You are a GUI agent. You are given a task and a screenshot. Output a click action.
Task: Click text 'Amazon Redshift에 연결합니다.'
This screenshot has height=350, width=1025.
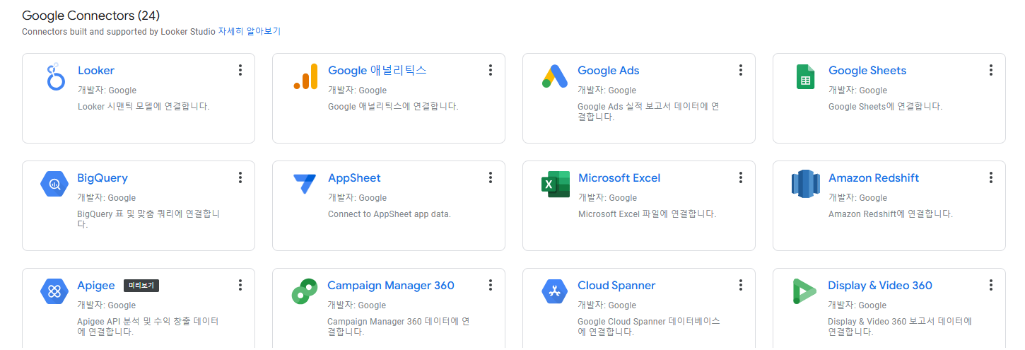(891, 214)
